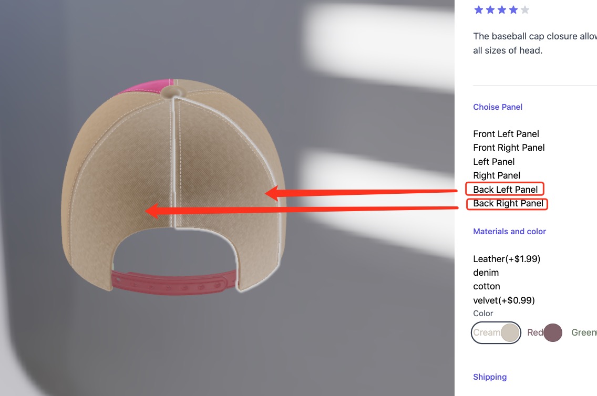Image resolution: width=597 pixels, height=396 pixels.
Task: Pick the denim material
Action: pyautogui.click(x=486, y=273)
